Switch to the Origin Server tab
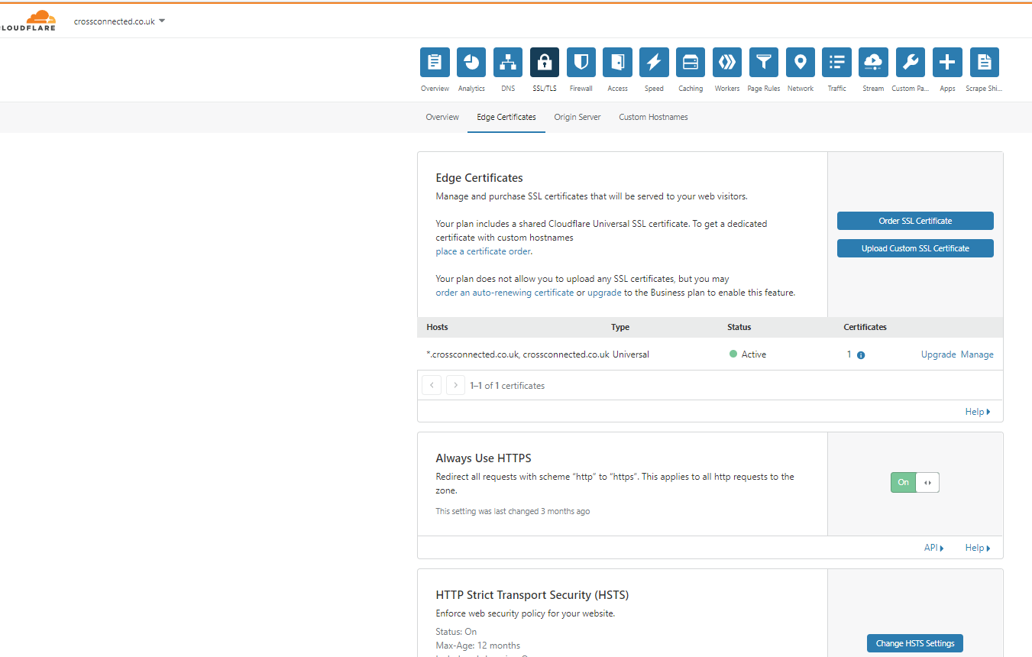The image size is (1032, 657). coord(577,117)
